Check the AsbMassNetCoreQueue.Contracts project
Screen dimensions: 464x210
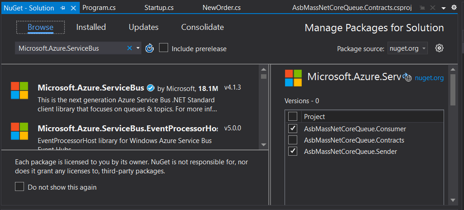[293, 140]
